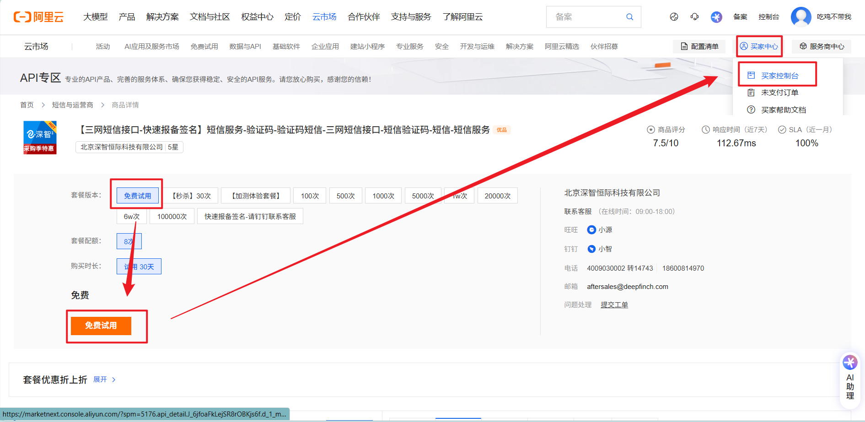Select 1000次 package
Image resolution: width=865 pixels, height=422 pixels.
pyautogui.click(x=383, y=195)
